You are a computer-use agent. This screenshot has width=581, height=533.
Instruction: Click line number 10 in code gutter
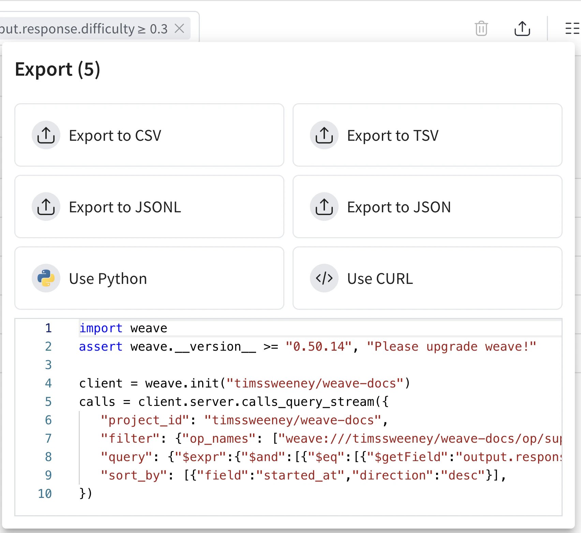point(45,493)
